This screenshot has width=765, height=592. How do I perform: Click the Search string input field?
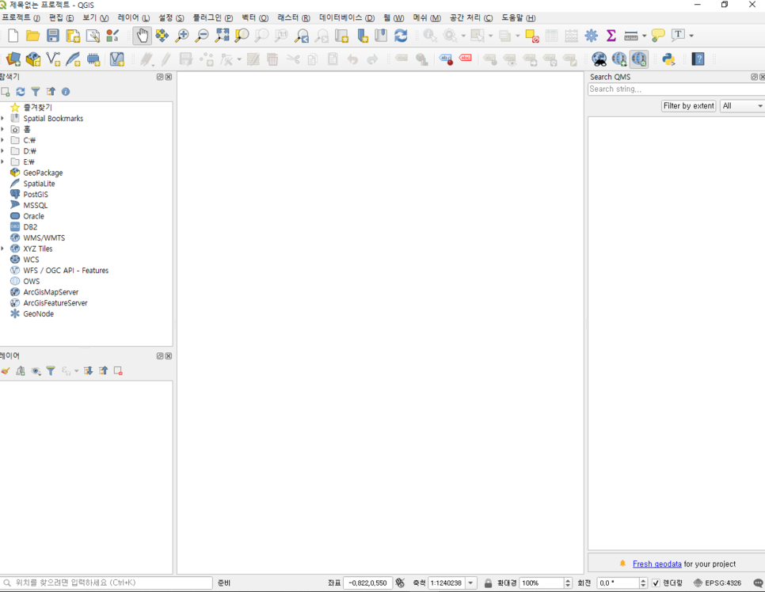pyautogui.click(x=676, y=89)
